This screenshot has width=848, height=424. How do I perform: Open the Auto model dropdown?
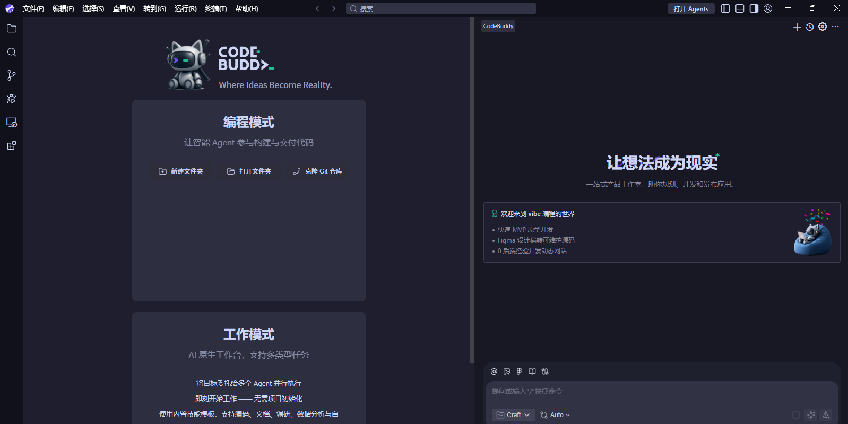click(x=555, y=415)
